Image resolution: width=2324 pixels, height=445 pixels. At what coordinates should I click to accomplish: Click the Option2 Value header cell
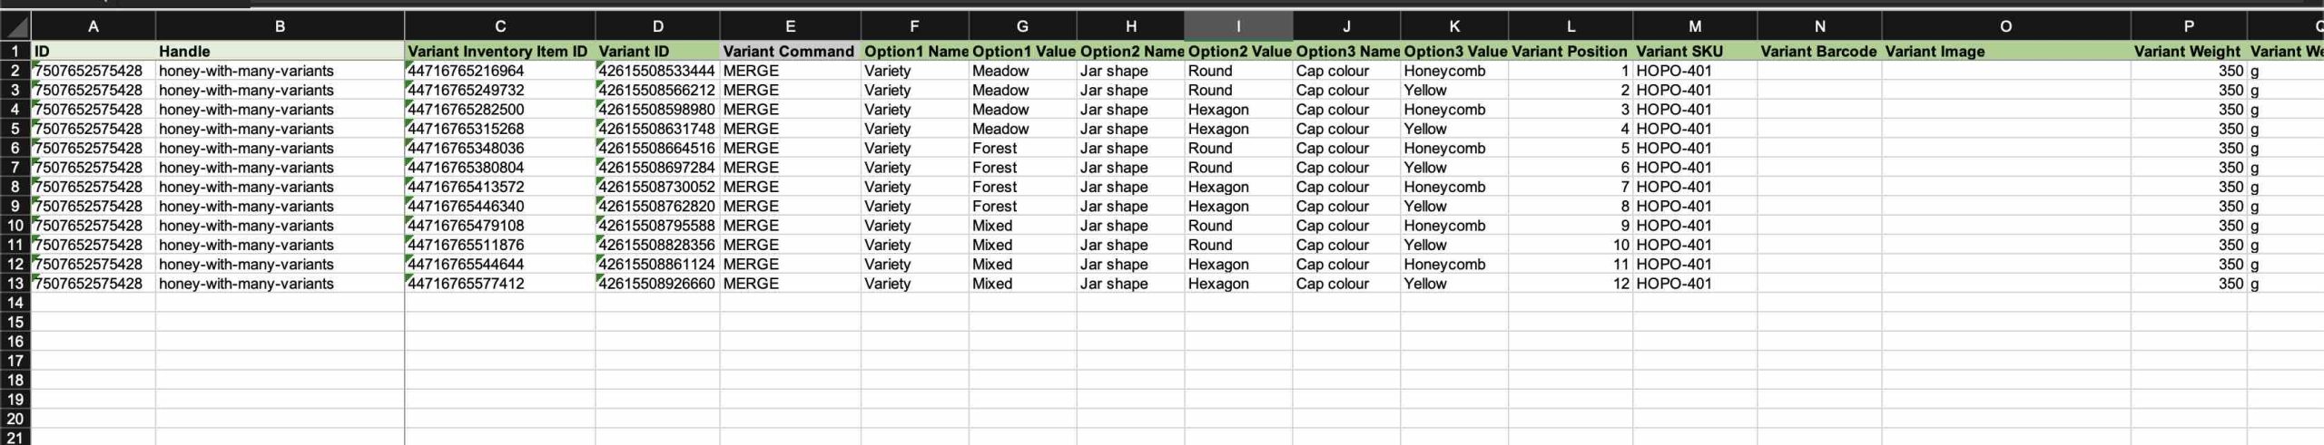point(1238,52)
